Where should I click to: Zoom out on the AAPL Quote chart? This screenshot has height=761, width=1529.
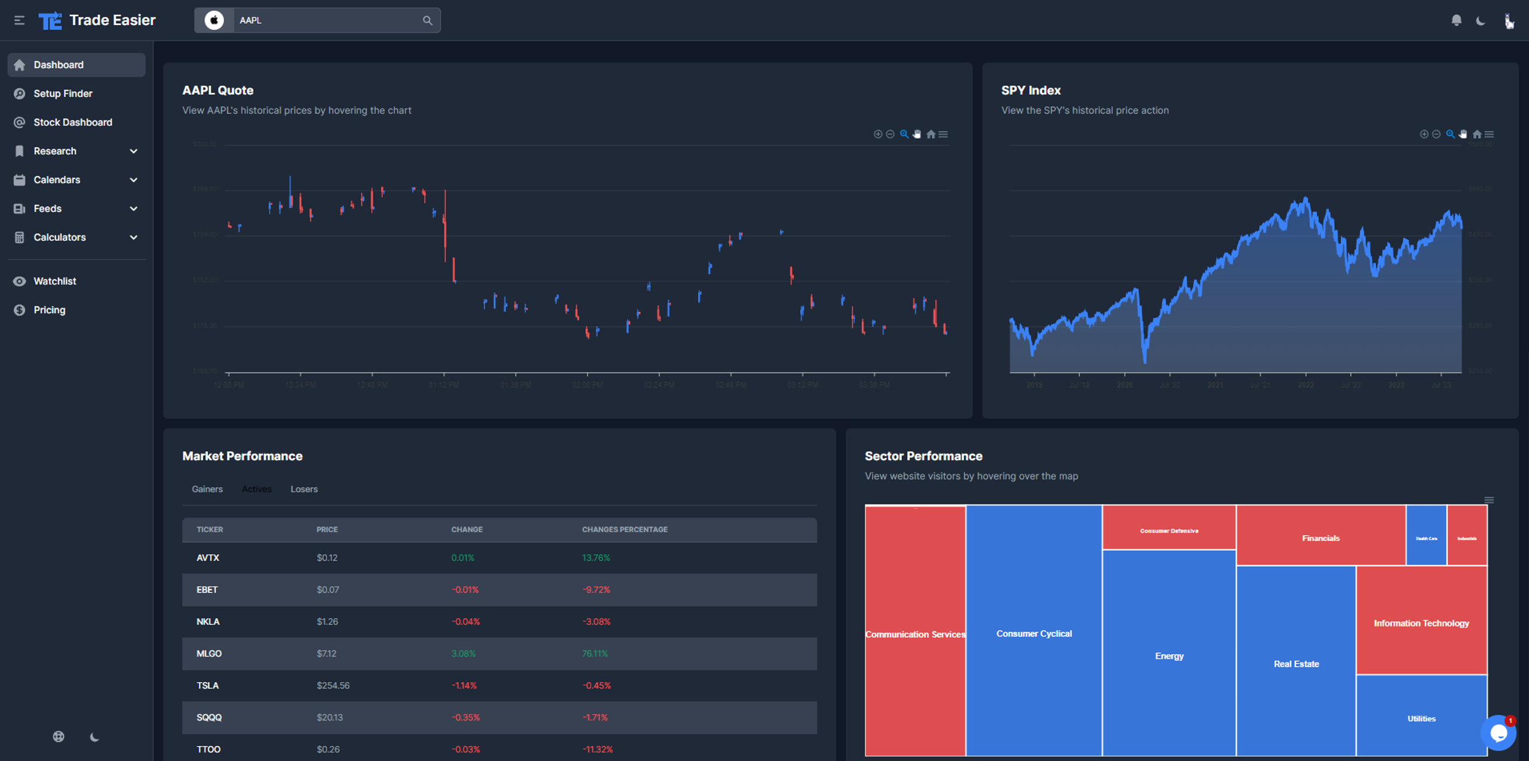[x=890, y=134]
